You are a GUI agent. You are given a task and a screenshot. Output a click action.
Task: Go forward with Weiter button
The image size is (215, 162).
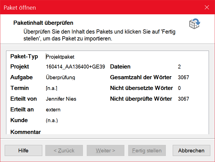point(106,150)
